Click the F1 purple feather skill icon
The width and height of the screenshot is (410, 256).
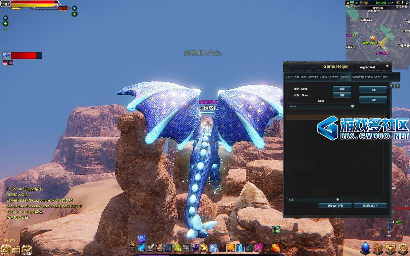point(141,239)
